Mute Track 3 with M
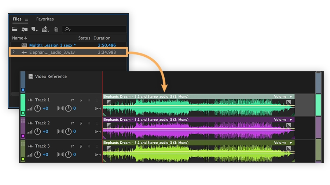The height and width of the screenshot is (185, 330). [73, 146]
